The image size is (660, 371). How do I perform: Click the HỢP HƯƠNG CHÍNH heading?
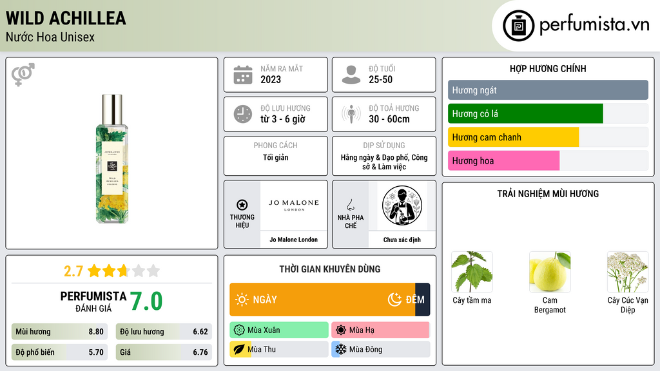pyautogui.click(x=548, y=68)
